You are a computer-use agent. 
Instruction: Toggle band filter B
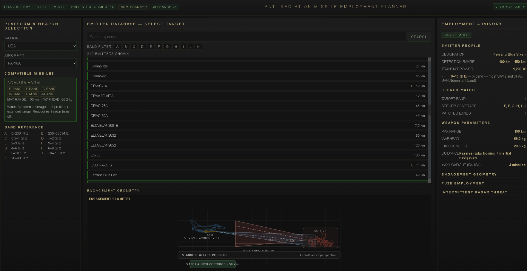tap(126, 47)
